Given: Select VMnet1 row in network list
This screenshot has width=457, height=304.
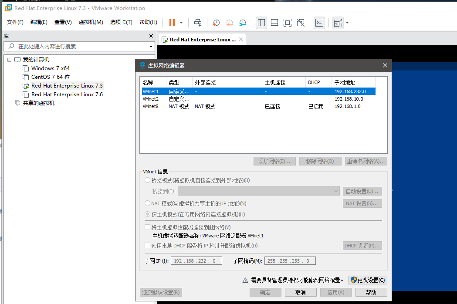Looking at the screenshot, I should coord(258,91).
